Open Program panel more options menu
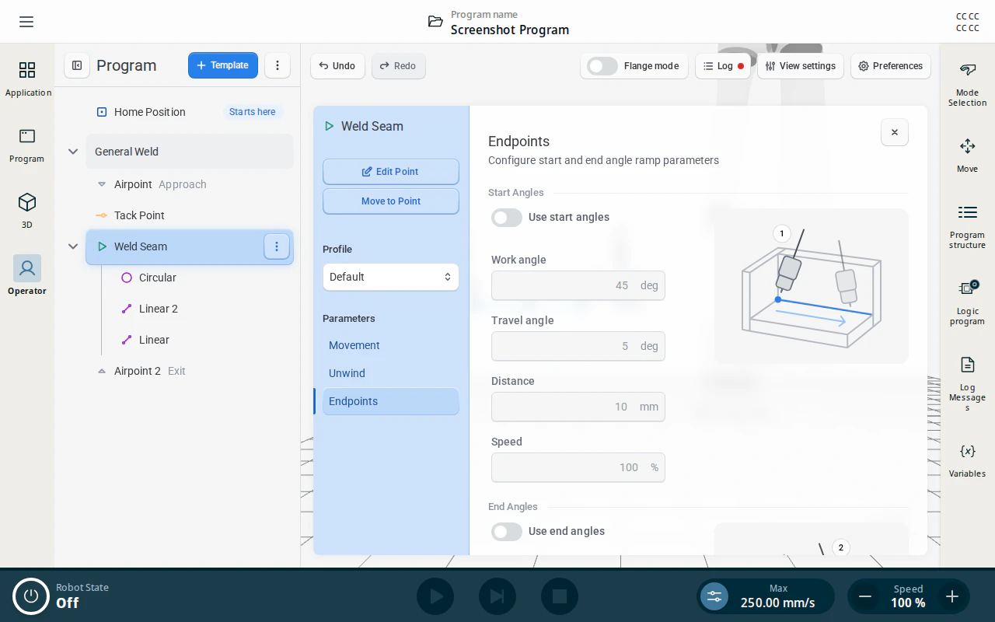995x622 pixels. [278, 65]
